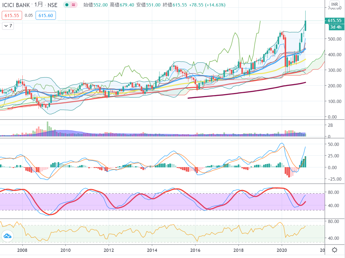Click the 500.00 price scale label
345x258 pixels.
click(334, 39)
